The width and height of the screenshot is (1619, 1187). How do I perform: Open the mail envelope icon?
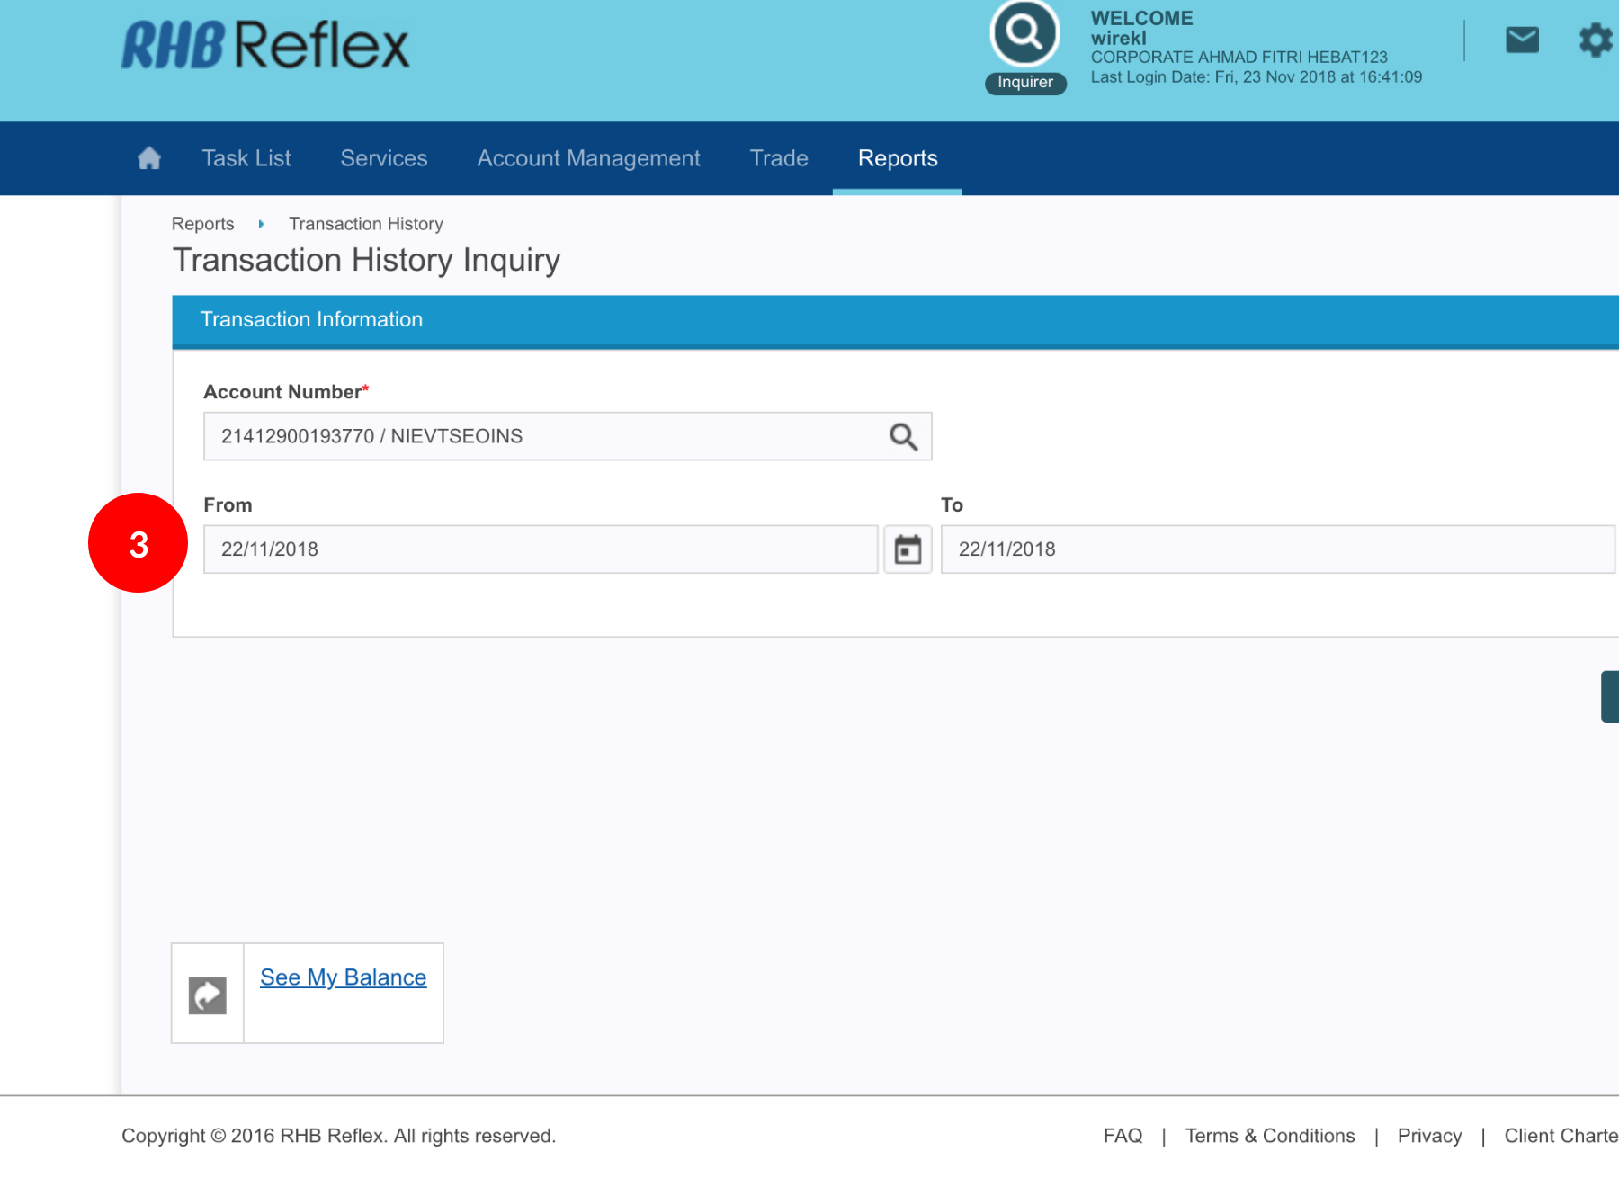pos(1522,40)
